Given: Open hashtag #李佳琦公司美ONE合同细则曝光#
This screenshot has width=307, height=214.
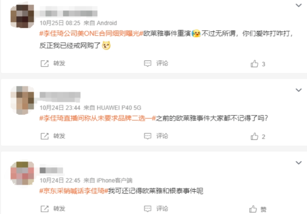Looking at the screenshot, I should (x=92, y=33).
